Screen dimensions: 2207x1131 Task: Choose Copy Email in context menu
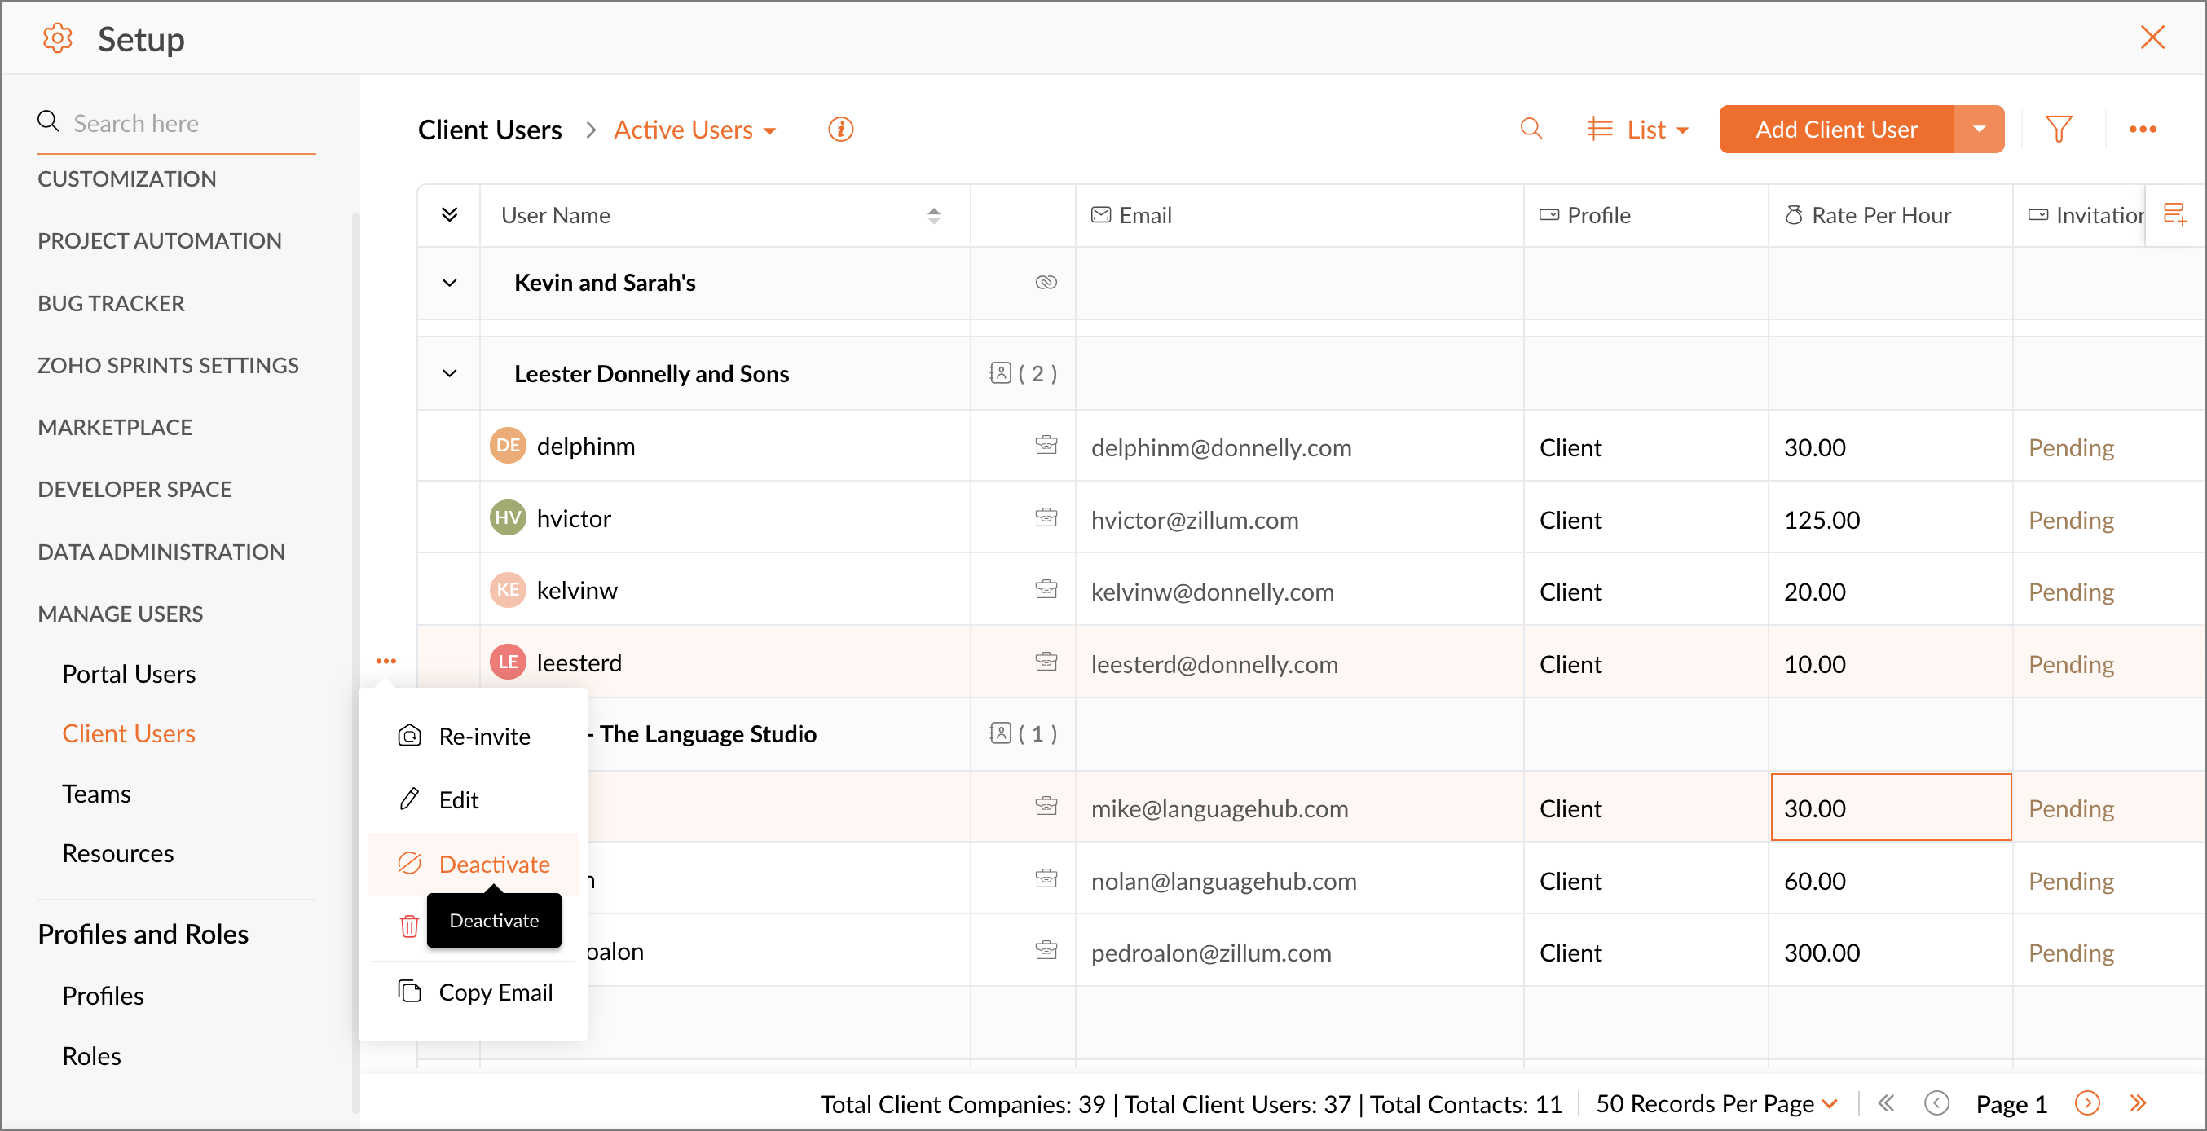pos(495,992)
